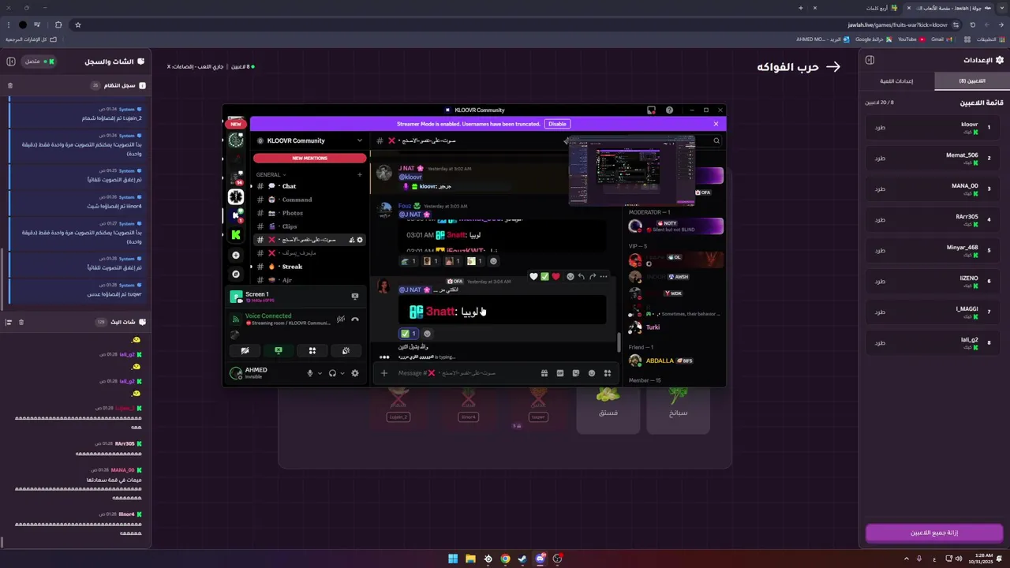Open the Ajr channel
This screenshot has width=1010, height=568.
[x=309, y=280]
